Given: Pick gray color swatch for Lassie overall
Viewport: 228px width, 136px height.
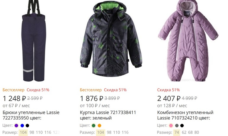Looking at the screenshot, I should [176, 126].
